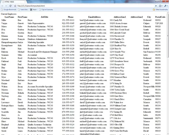Click last name Hampadoungsataya
This screenshot has width=169, height=135.
tap(9, 42)
